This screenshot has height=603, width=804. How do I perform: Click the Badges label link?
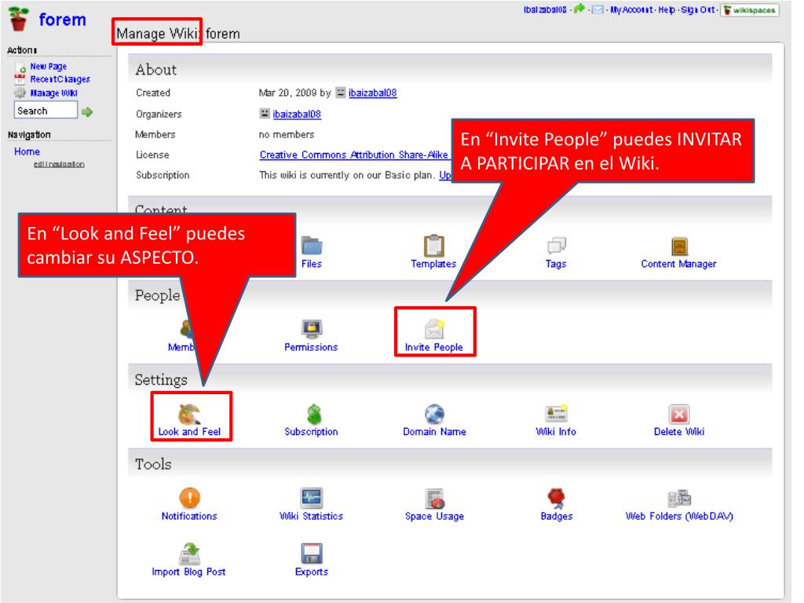tap(557, 516)
